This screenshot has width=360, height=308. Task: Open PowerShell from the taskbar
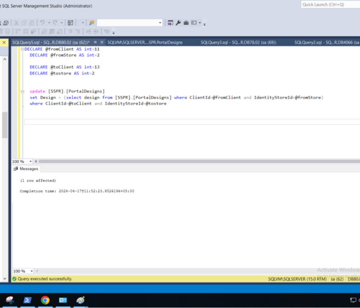pyautogui.click(x=28, y=300)
